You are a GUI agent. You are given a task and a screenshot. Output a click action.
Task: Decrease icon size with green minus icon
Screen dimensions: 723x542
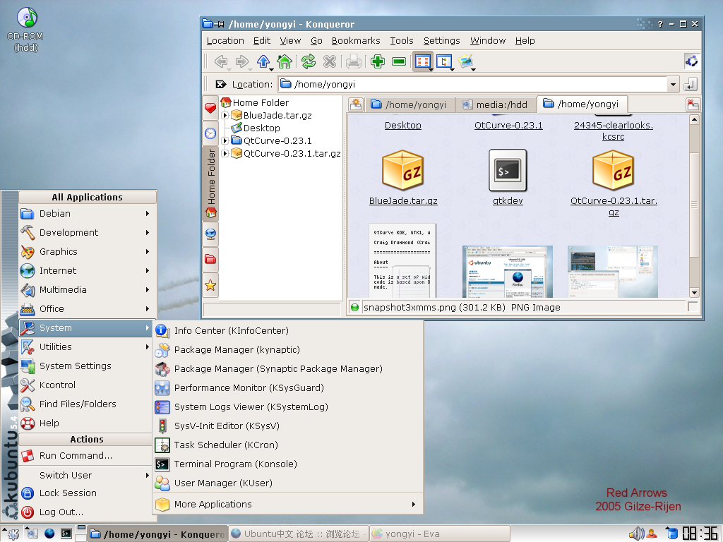click(399, 61)
